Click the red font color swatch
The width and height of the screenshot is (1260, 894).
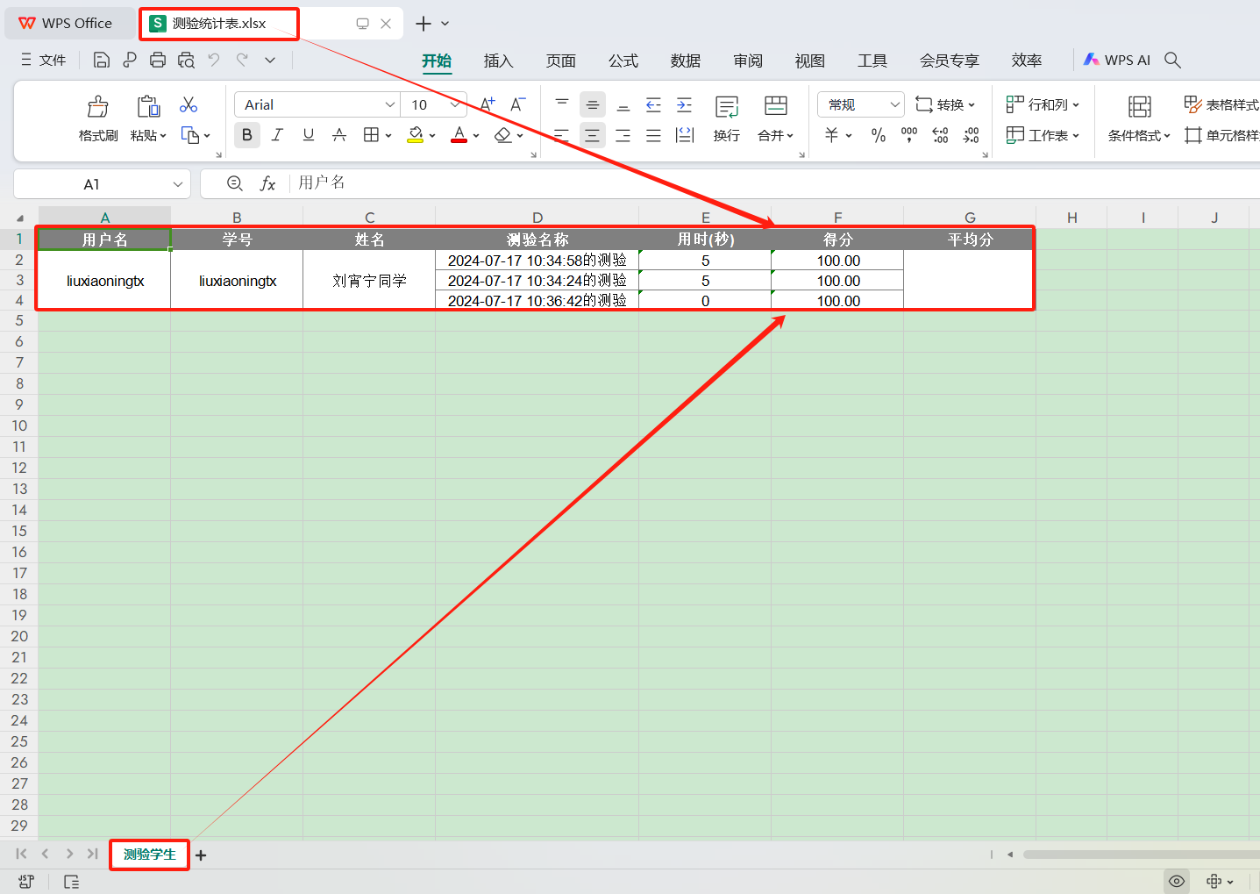click(459, 135)
